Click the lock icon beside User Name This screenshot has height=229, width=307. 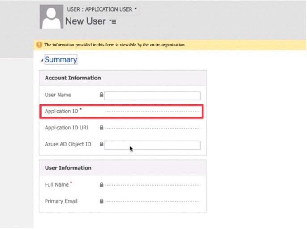(101, 95)
